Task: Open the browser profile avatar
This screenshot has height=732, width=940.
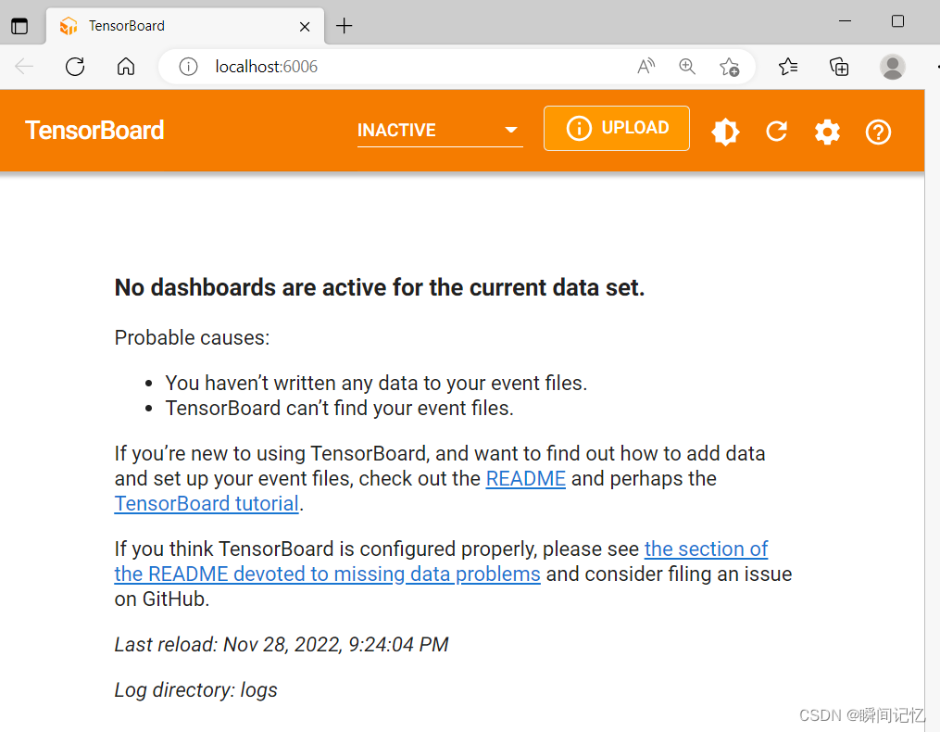Action: pyautogui.click(x=892, y=66)
